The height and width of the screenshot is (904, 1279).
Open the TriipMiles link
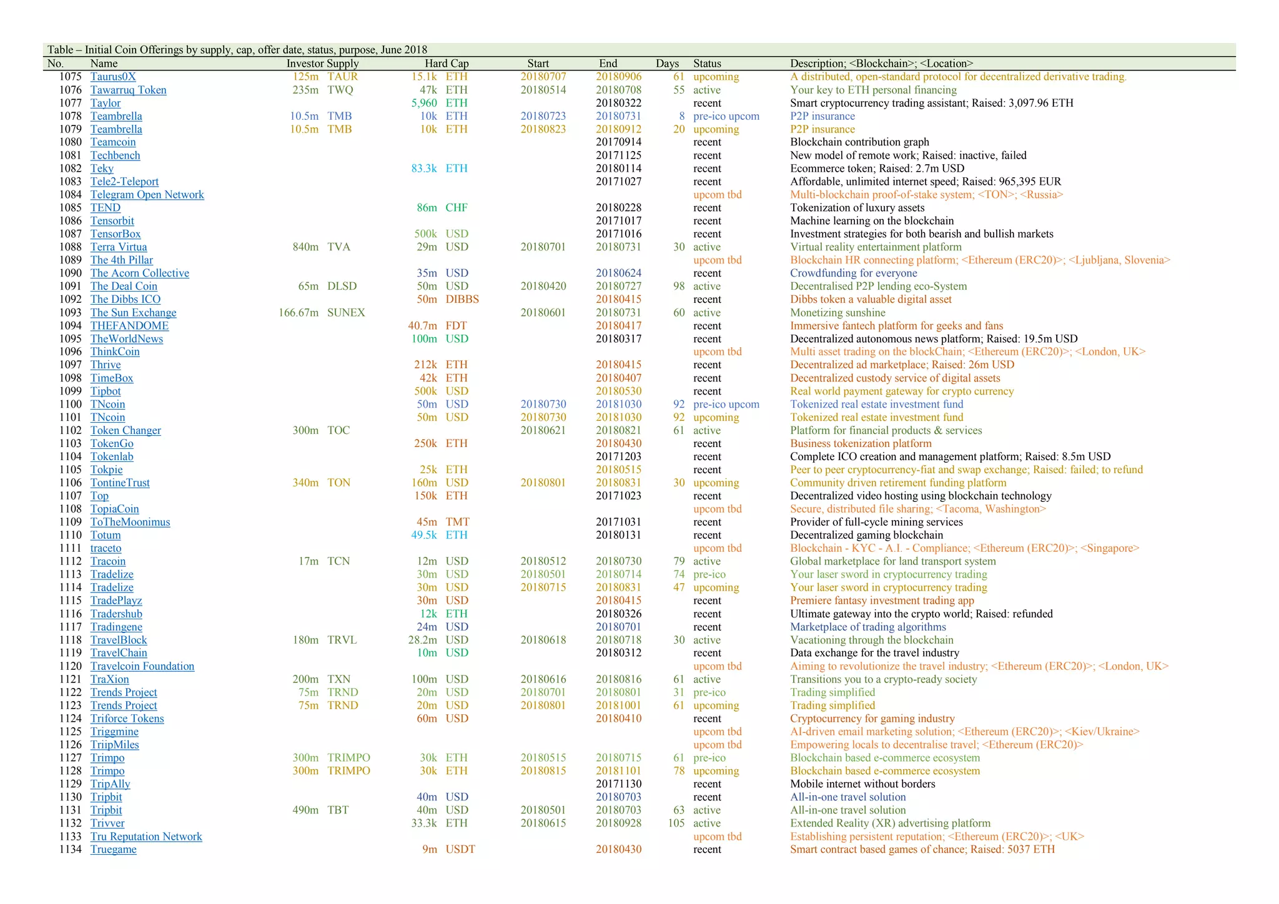pyautogui.click(x=114, y=745)
